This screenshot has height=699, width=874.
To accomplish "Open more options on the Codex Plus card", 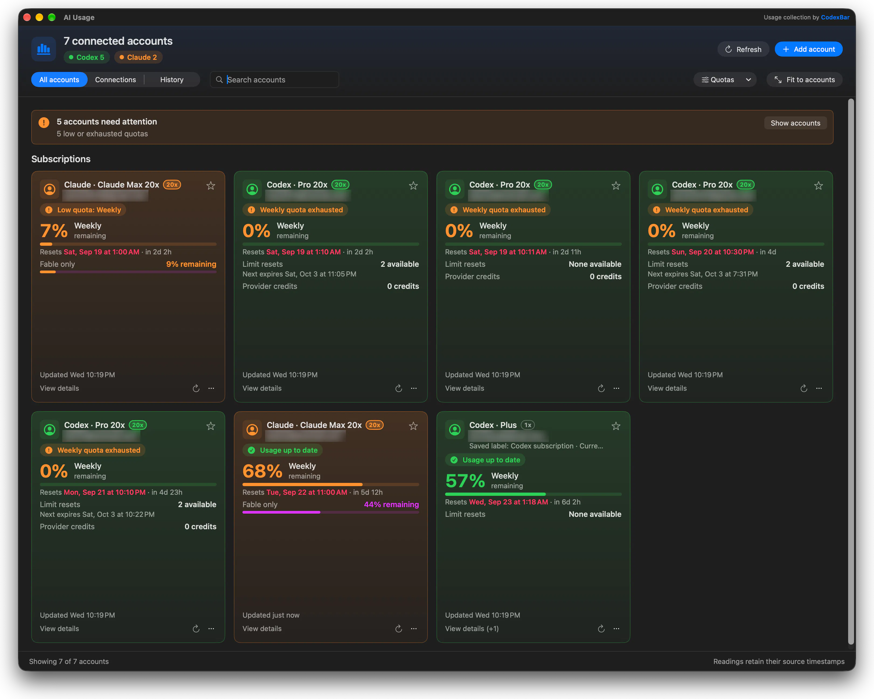I will coord(617,629).
